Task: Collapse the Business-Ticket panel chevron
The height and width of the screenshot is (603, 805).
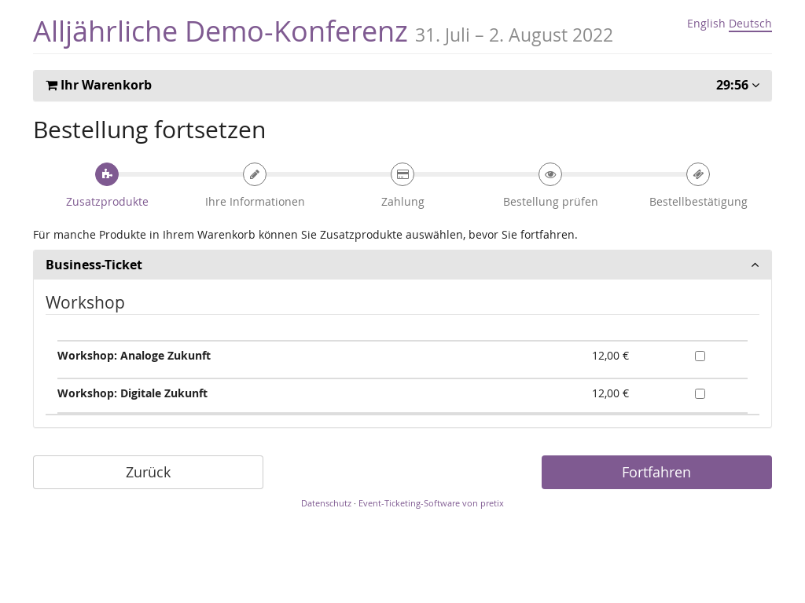Action: (755, 265)
